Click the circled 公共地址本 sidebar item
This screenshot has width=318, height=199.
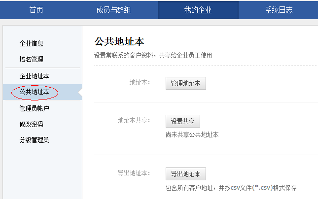coord(34,92)
